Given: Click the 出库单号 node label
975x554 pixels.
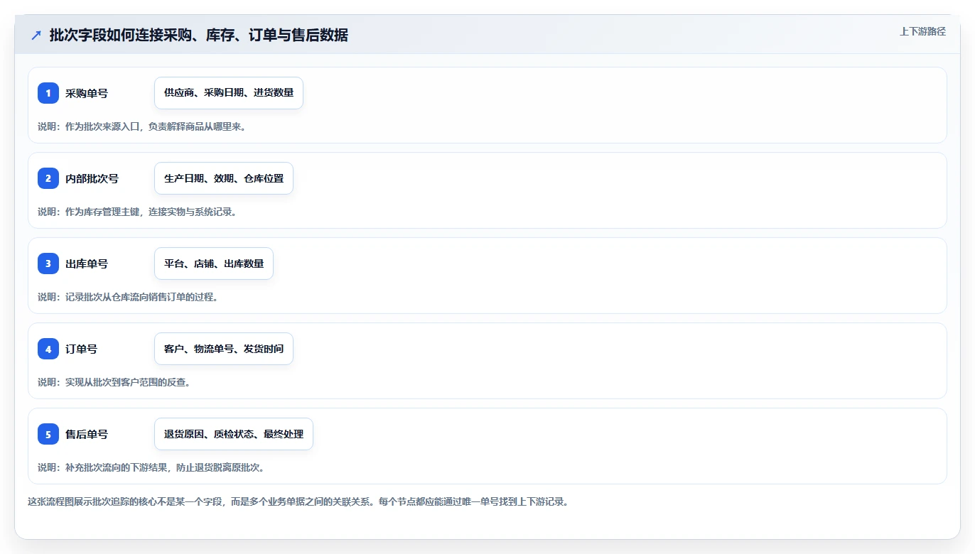Looking at the screenshot, I should pyautogui.click(x=87, y=264).
